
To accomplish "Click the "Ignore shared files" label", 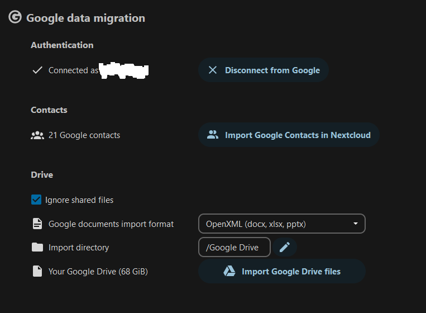I will [x=79, y=200].
